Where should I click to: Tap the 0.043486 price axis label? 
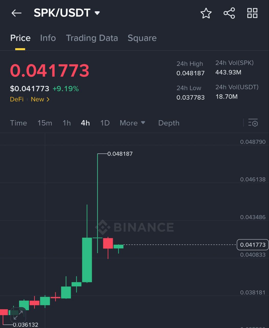coord(253,217)
